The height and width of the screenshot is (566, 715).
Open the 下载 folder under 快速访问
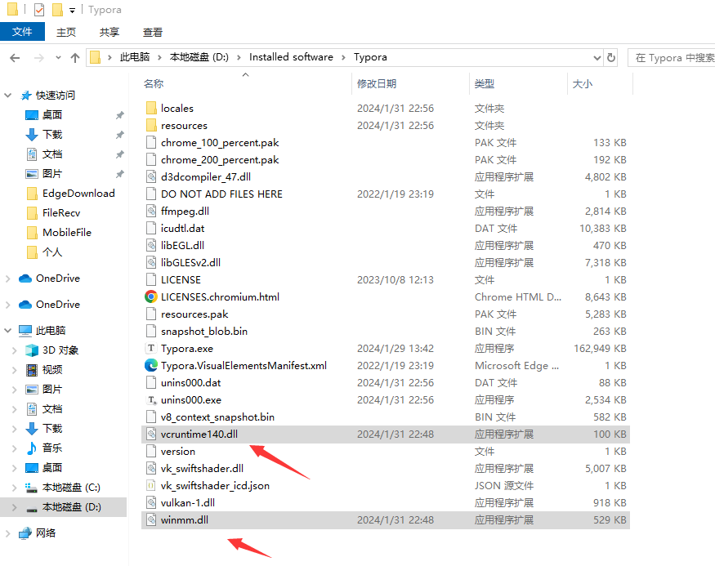(52, 135)
